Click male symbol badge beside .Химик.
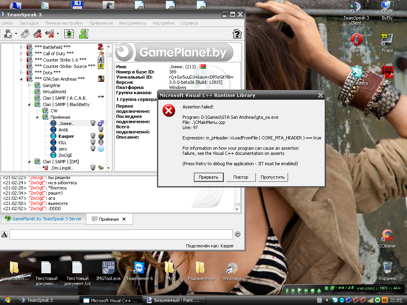Viewport: 407px width, 305px height. [101, 123]
